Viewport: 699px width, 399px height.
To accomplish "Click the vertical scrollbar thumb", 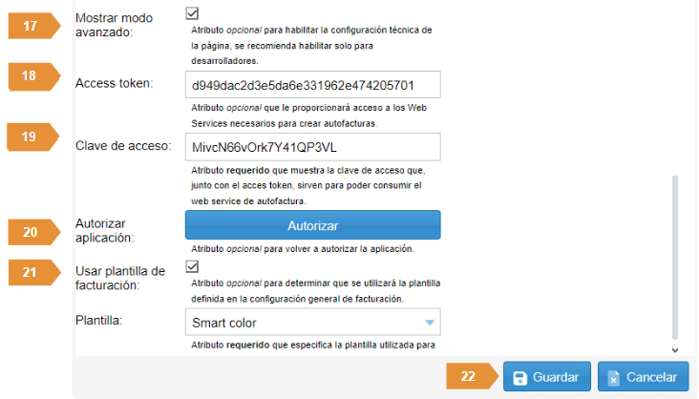I will point(675,257).
